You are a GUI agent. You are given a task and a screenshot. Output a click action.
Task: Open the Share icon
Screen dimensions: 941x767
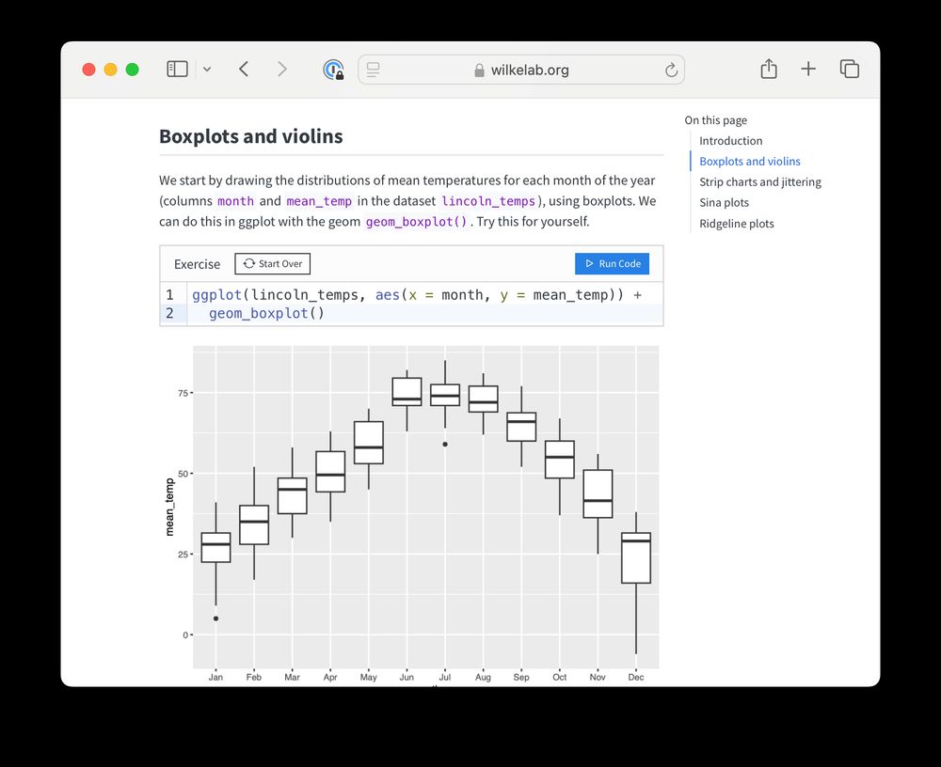point(769,69)
